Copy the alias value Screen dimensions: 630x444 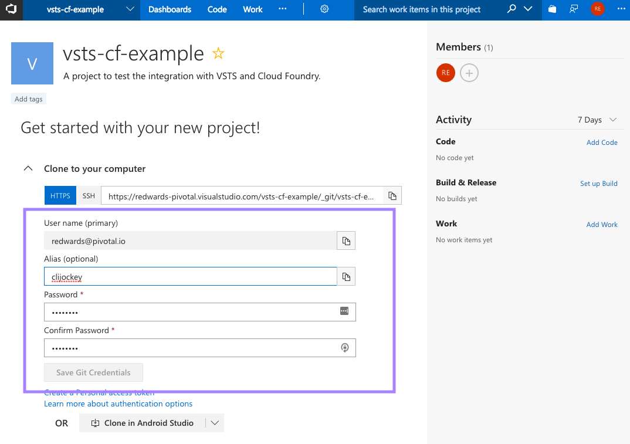coord(346,277)
